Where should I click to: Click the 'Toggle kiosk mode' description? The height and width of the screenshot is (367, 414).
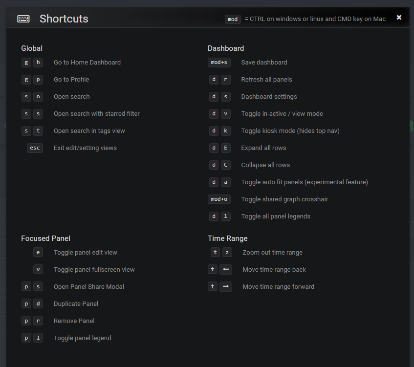point(290,131)
